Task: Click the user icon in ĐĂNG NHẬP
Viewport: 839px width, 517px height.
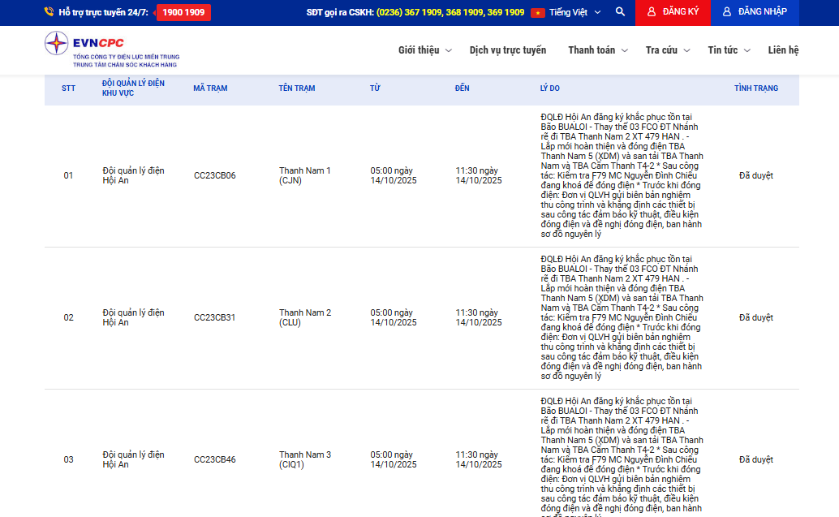Action: (x=726, y=12)
